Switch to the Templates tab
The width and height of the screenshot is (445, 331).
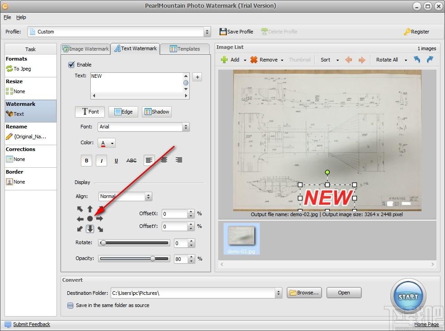[185, 49]
